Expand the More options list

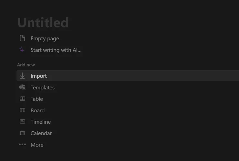[x=37, y=145]
